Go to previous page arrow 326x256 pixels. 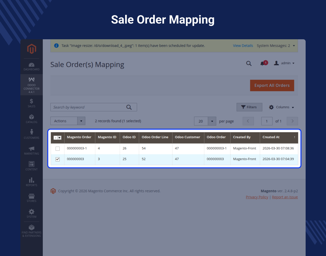pos(248,121)
